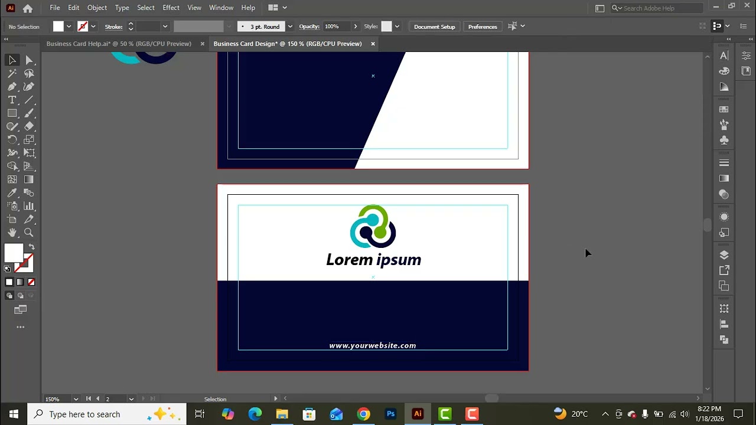The height and width of the screenshot is (425, 756).
Task: Choose the Magic Wand tool
Action: (12, 74)
